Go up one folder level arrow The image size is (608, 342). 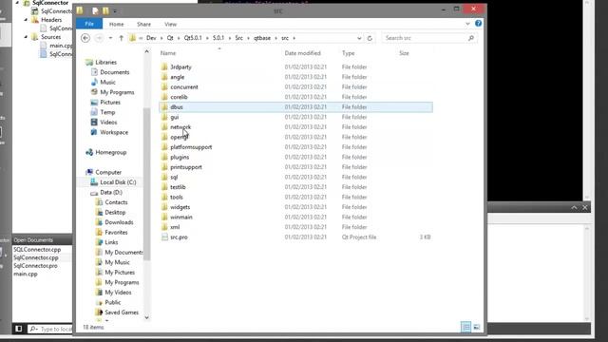(121, 38)
